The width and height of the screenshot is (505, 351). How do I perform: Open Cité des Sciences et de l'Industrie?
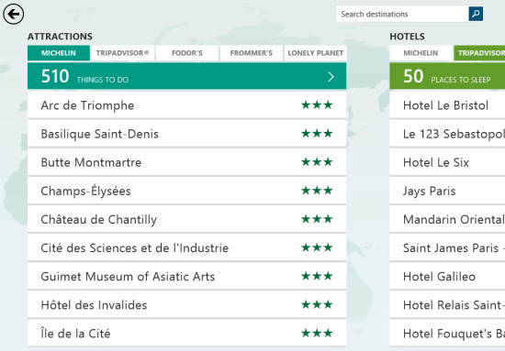coord(186,247)
